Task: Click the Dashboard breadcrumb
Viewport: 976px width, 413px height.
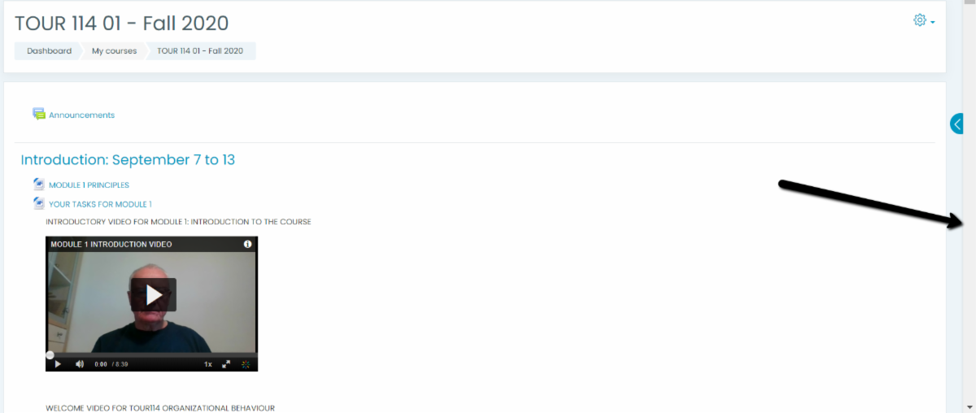Action: click(49, 51)
